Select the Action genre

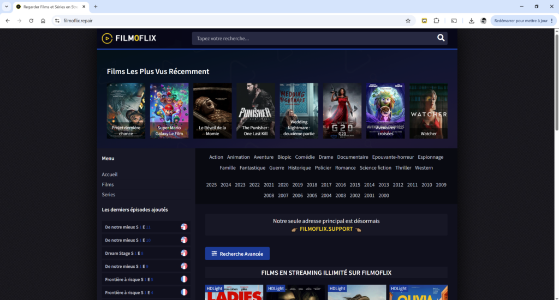pyautogui.click(x=216, y=157)
